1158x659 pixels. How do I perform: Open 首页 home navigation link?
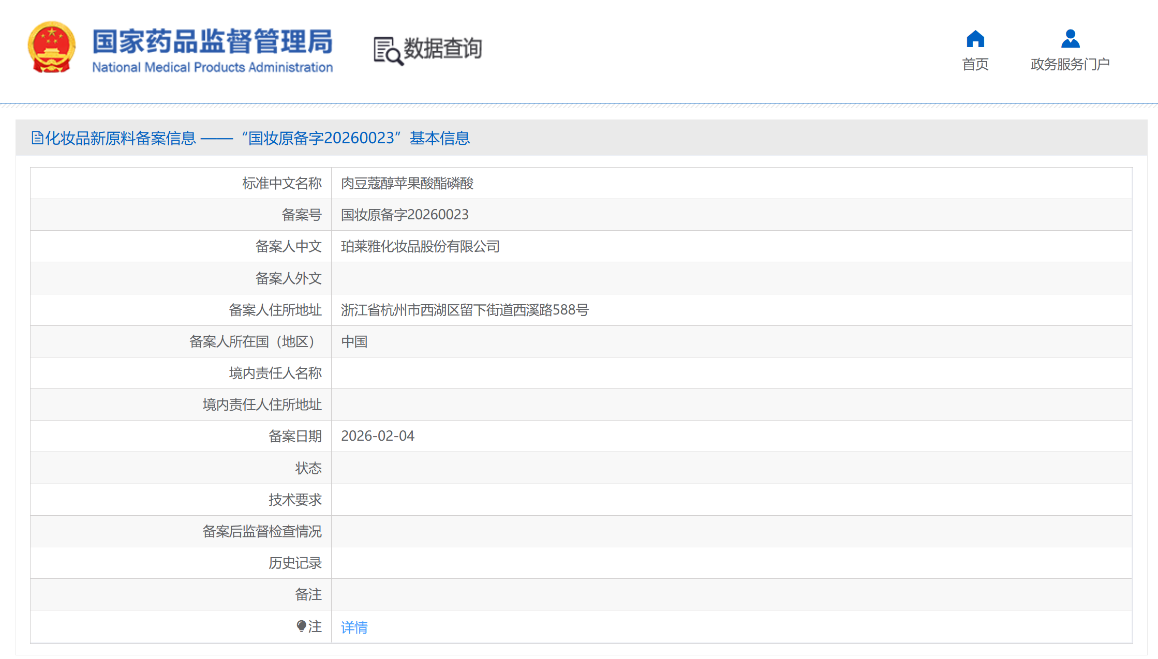(x=975, y=64)
